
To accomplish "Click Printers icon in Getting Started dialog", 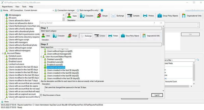I will tap(113, 36).
